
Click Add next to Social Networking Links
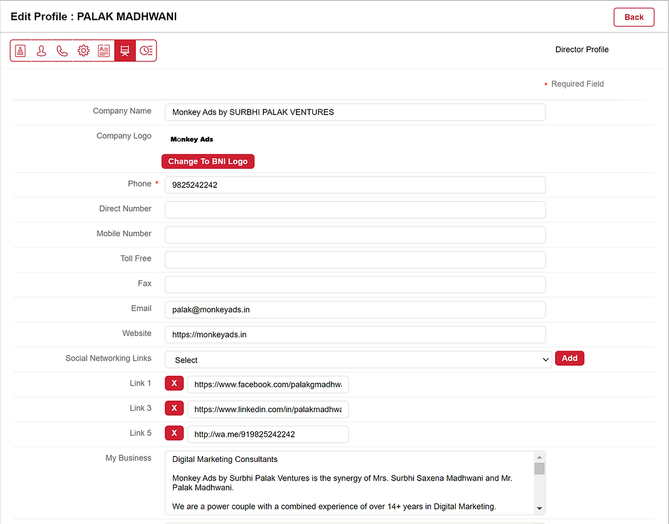click(569, 358)
